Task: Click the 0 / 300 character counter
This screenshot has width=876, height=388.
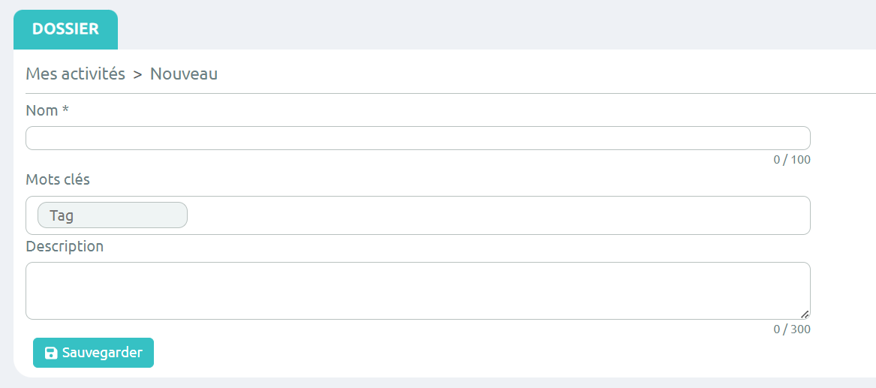Action: pyautogui.click(x=792, y=329)
